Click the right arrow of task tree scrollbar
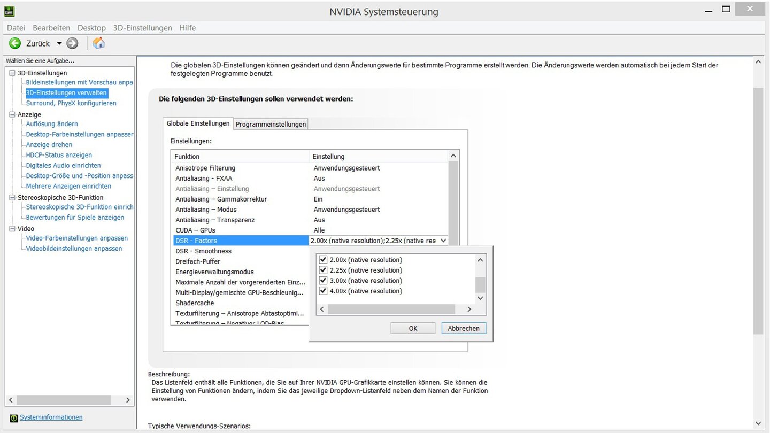The width and height of the screenshot is (770, 433). pyautogui.click(x=128, y=400)
